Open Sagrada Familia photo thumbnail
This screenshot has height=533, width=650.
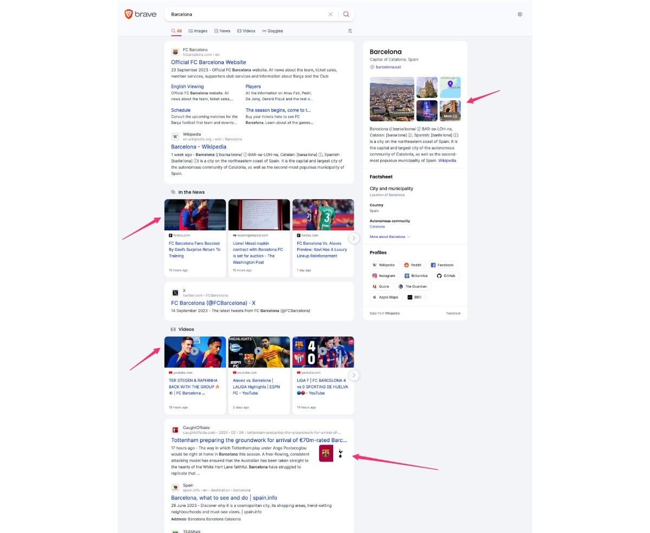[427, 87]
